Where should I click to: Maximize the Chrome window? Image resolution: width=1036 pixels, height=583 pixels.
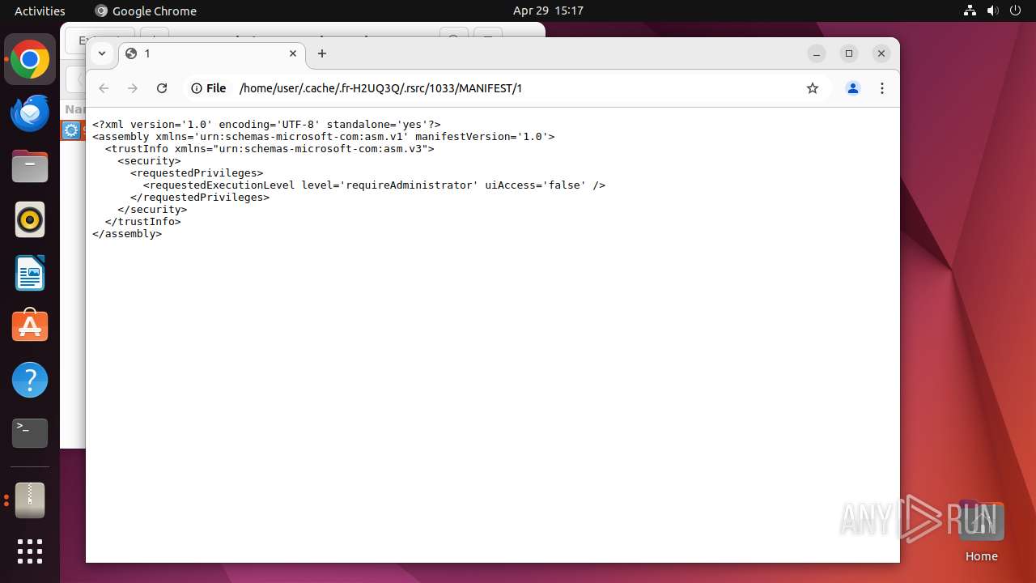click(x=849, y=53)
